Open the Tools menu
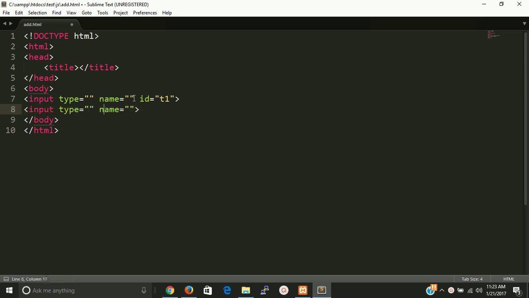The image size is (529, 298). (102, 13)
